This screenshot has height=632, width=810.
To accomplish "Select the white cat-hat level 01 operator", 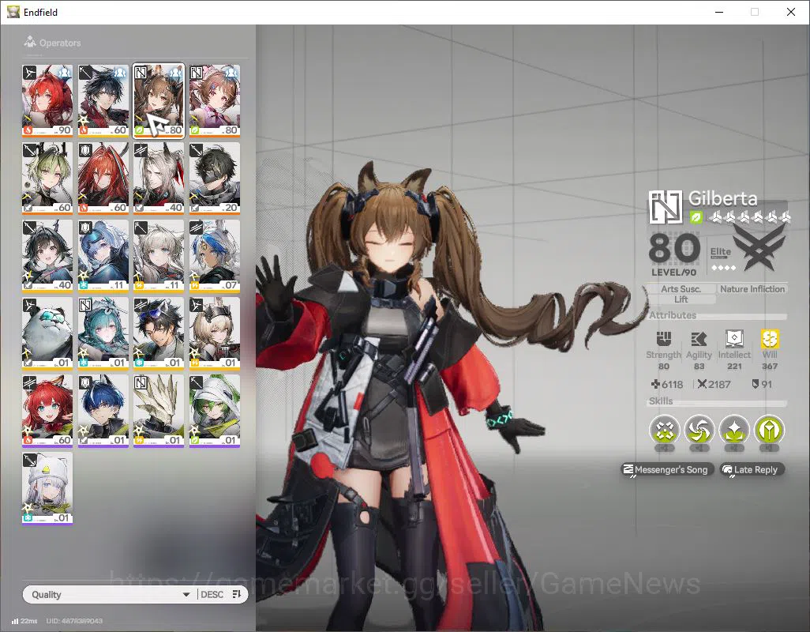I will coord(47,487).
